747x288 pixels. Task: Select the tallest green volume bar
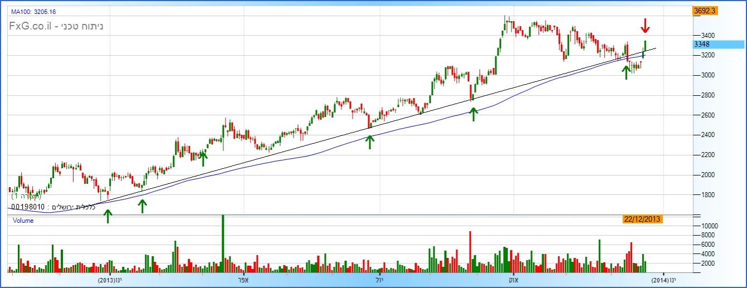(x=223, y=244)
